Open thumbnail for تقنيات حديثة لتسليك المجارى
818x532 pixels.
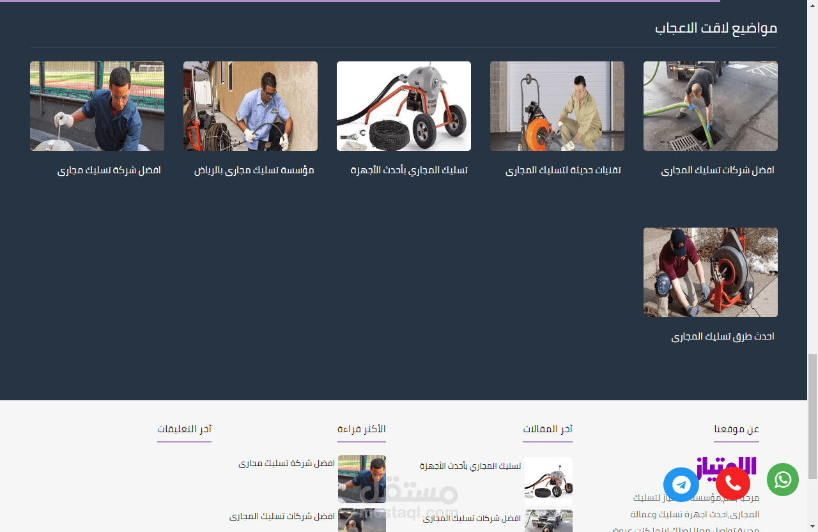(x=557, y=106)
